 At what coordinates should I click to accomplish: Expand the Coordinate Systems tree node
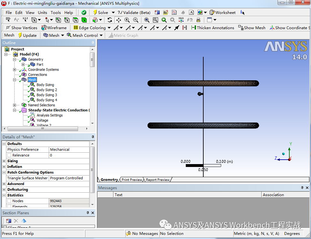[14, 70]
